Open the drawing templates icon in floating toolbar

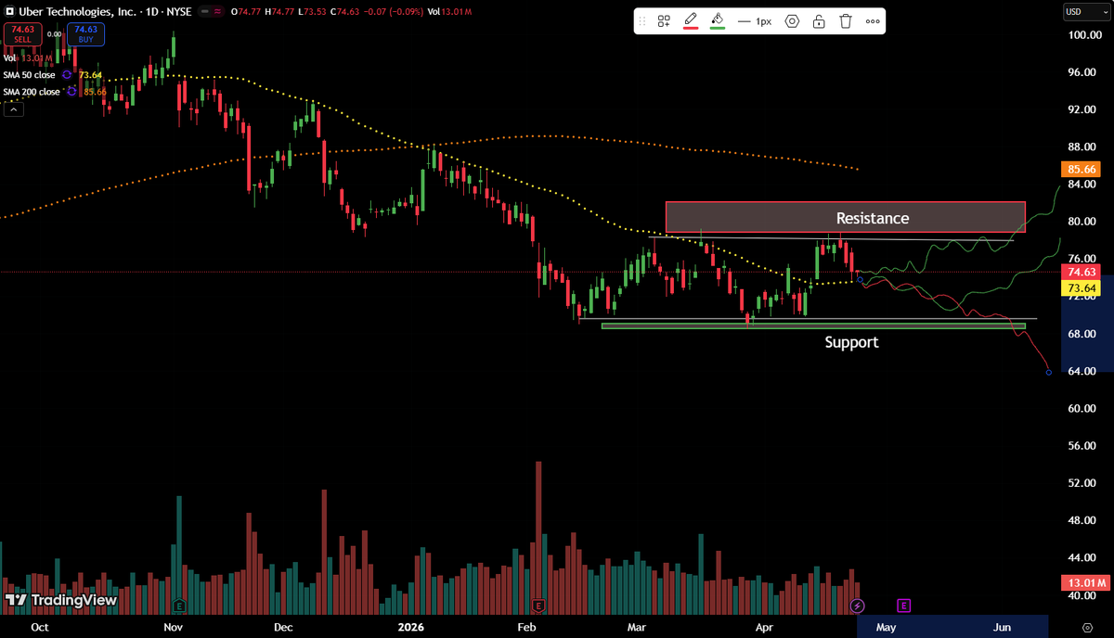click(x=664, y=20)
